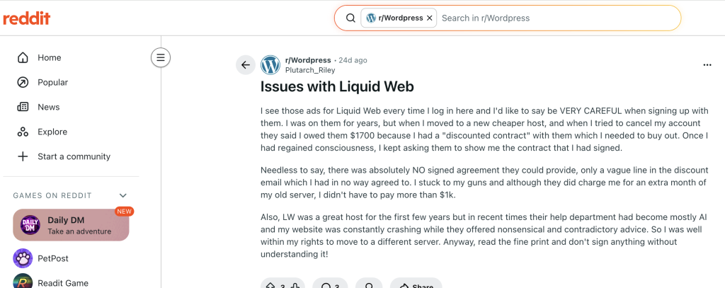Click the Reddit logo
Screen dimensions: 725x288
27,18
